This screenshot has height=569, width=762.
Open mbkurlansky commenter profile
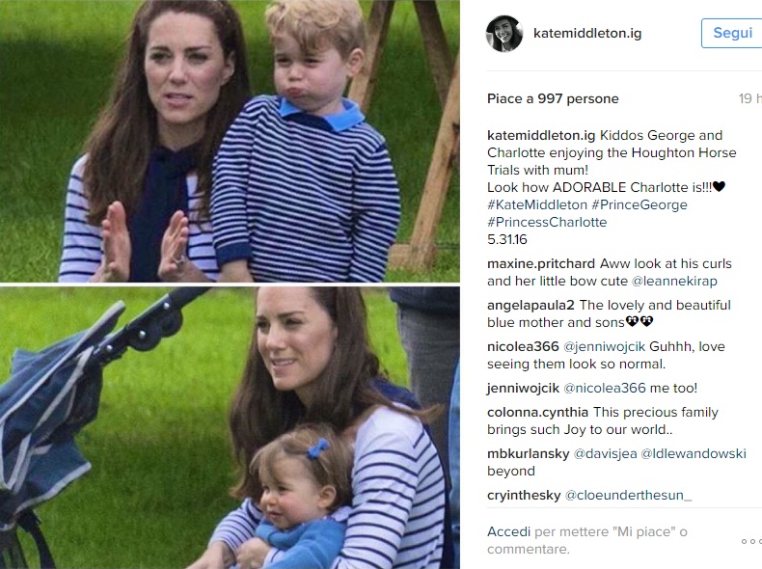528,453
